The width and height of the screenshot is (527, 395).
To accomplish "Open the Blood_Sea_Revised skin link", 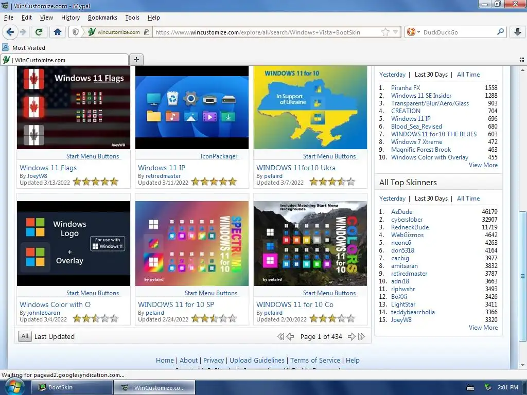I will click(416, 127).
